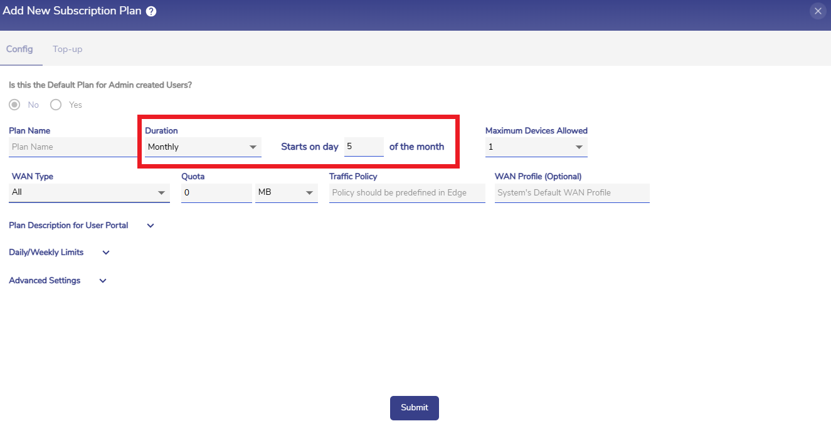This screenshot has height=426, width=831.
Task: Click the Traffic Policy input field
Action: tap(406, 193)
